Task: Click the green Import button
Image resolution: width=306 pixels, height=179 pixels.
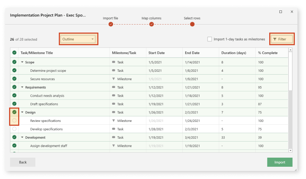Action: pos(280,162)
